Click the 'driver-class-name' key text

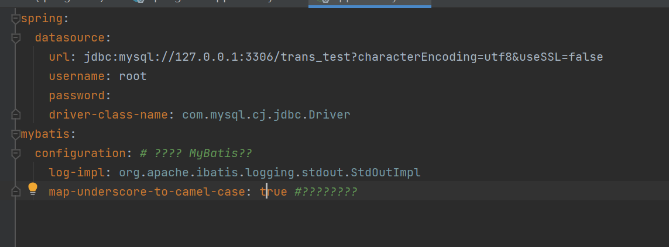coord(108,114)
